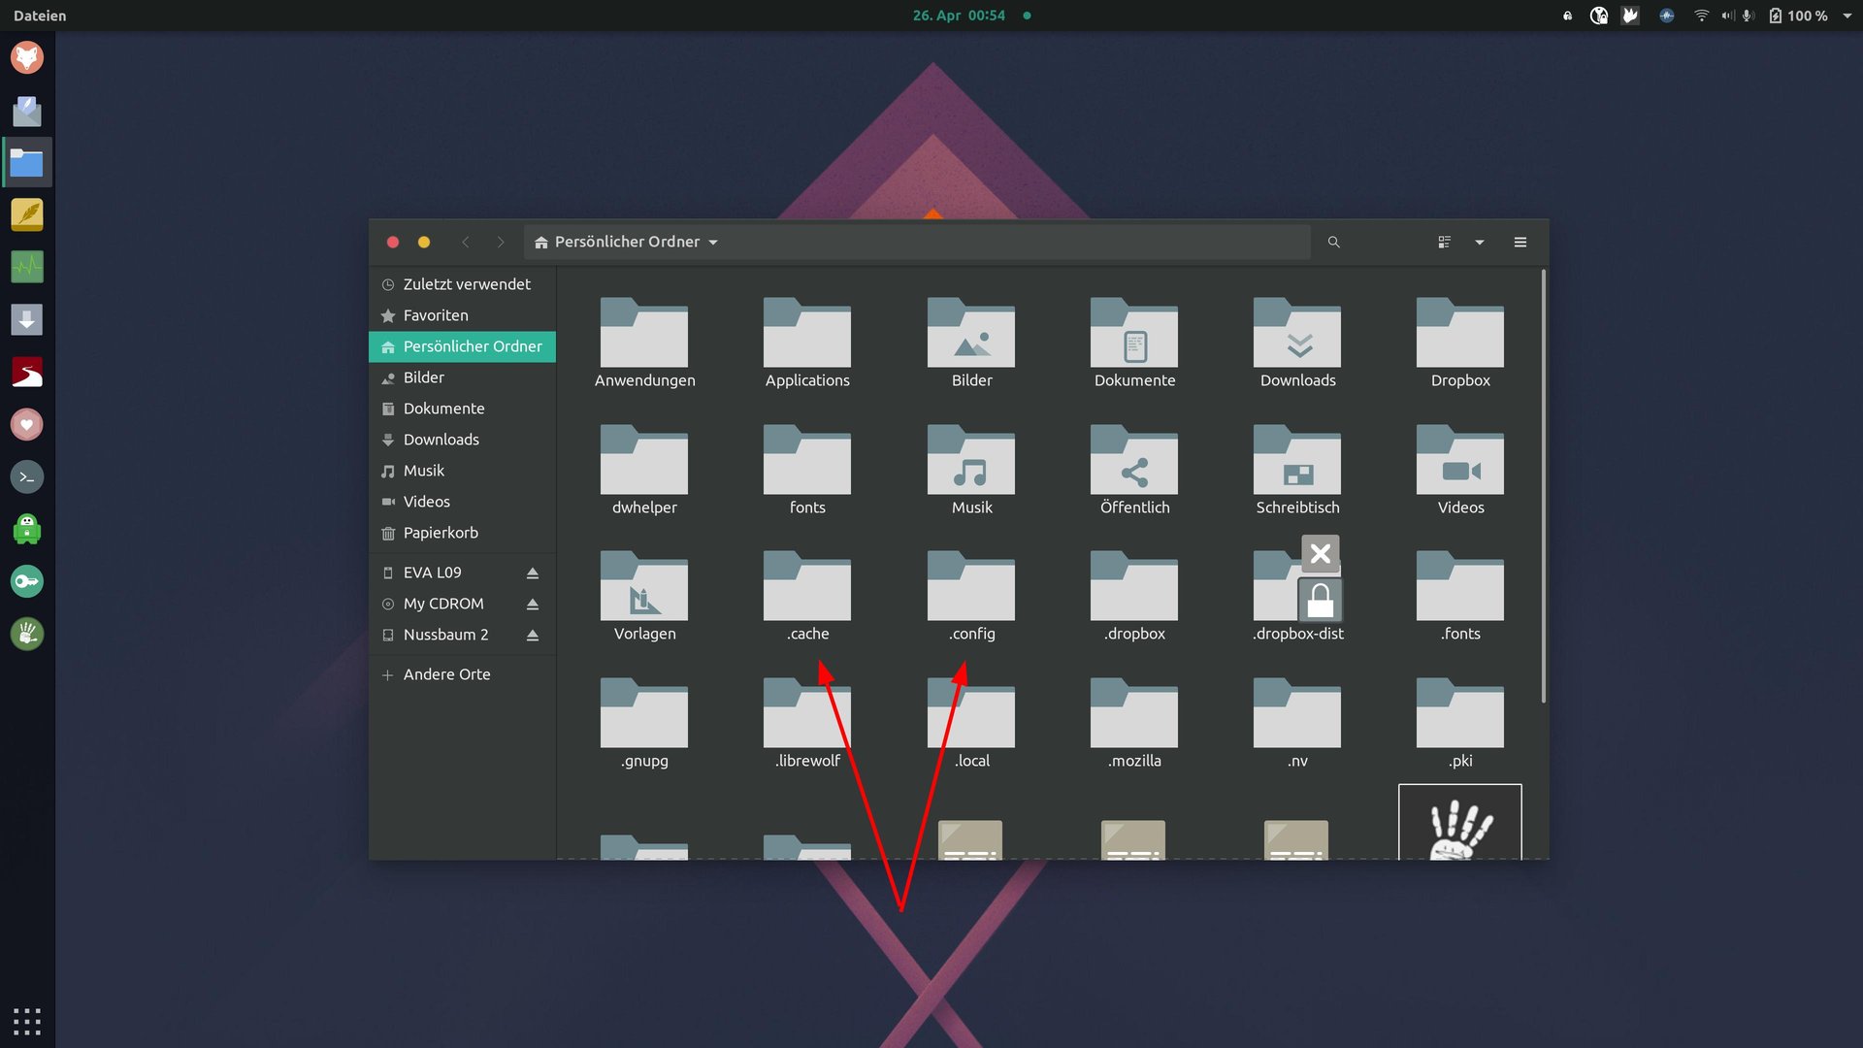Open Papierkorb trash location

click(441, 533)
